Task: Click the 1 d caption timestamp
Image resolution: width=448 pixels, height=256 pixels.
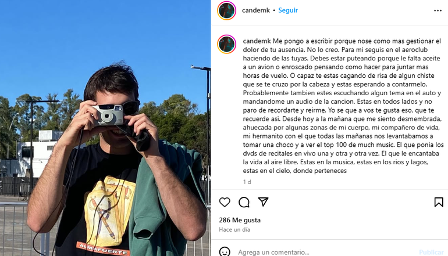Action: [247, 182]
